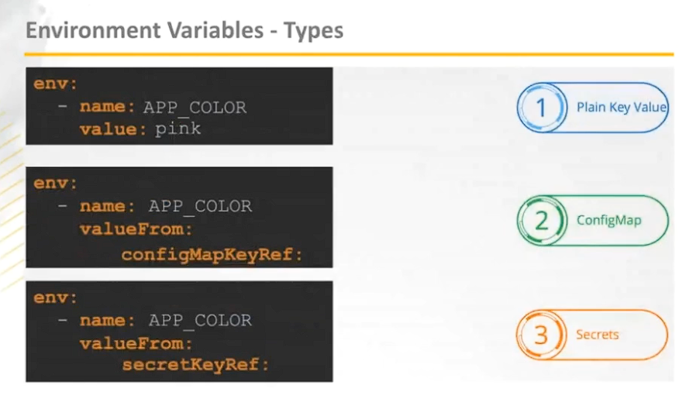Click the orange number 3 circle
Screen dimensions: 696x416
point(541,335)
